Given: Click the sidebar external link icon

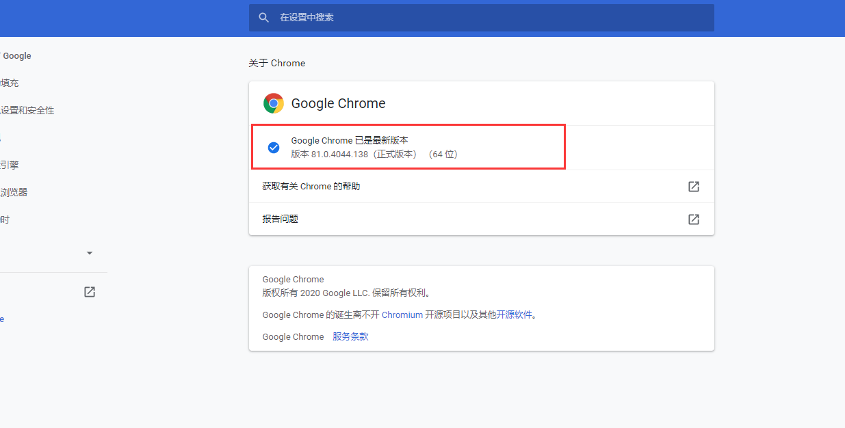Looking at the screenshot, I should click(x=90, y=292).
